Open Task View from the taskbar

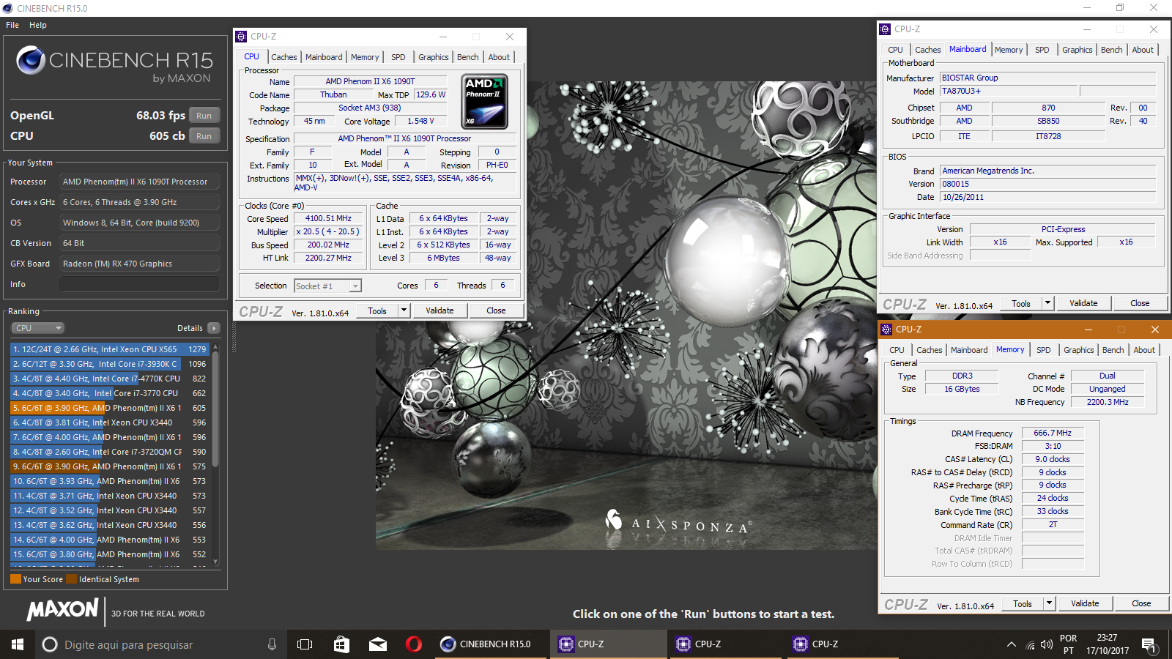[x=305, y=644]
